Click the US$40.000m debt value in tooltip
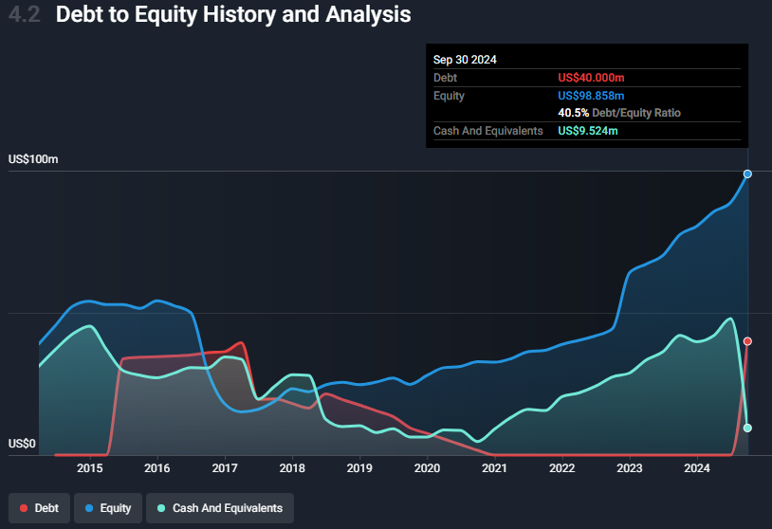The image size is (772, 529). (x=591, y=78)
